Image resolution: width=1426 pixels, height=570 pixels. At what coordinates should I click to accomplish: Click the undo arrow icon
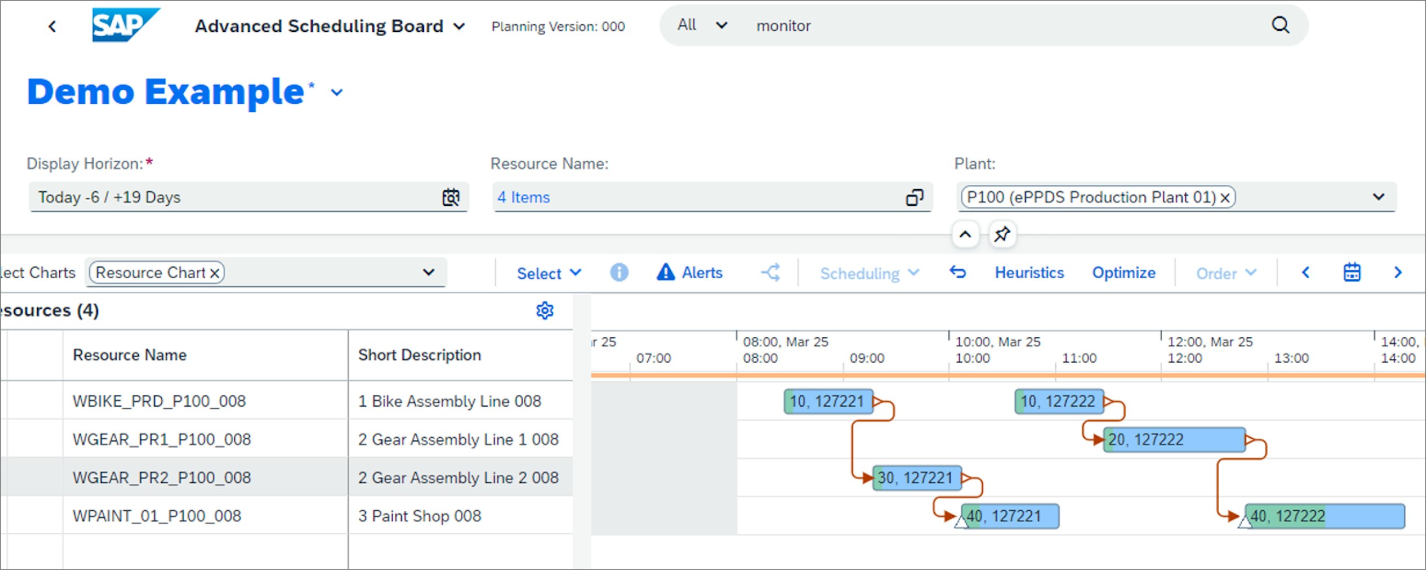pyautogui.click(x=958, y=272)
